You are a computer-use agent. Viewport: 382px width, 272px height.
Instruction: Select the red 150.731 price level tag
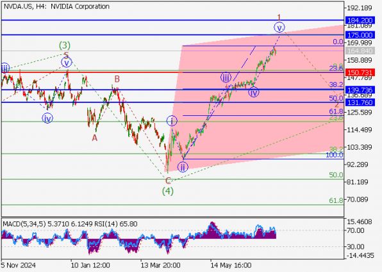click(x=360, y=72)
